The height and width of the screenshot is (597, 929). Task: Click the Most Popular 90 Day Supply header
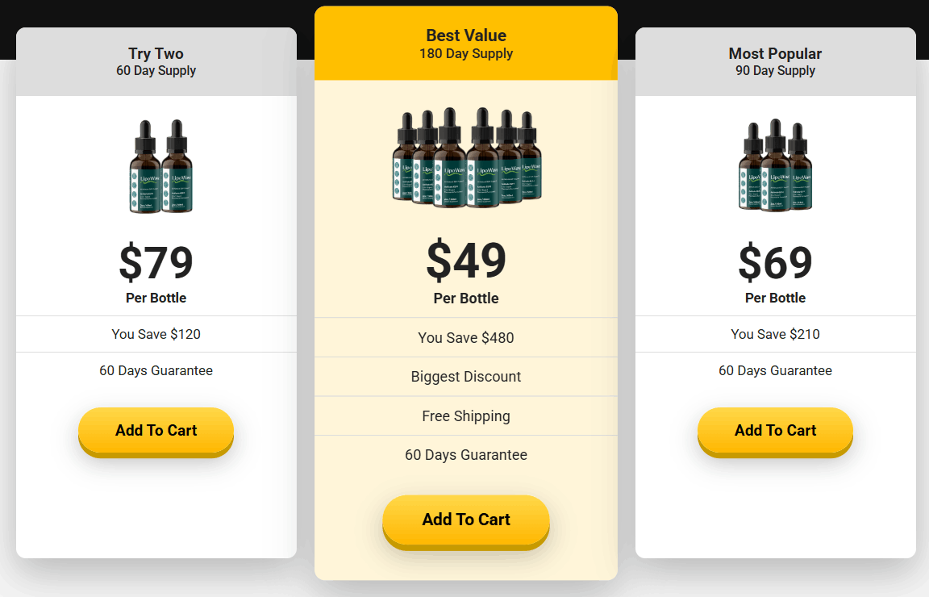click(775, 61)
